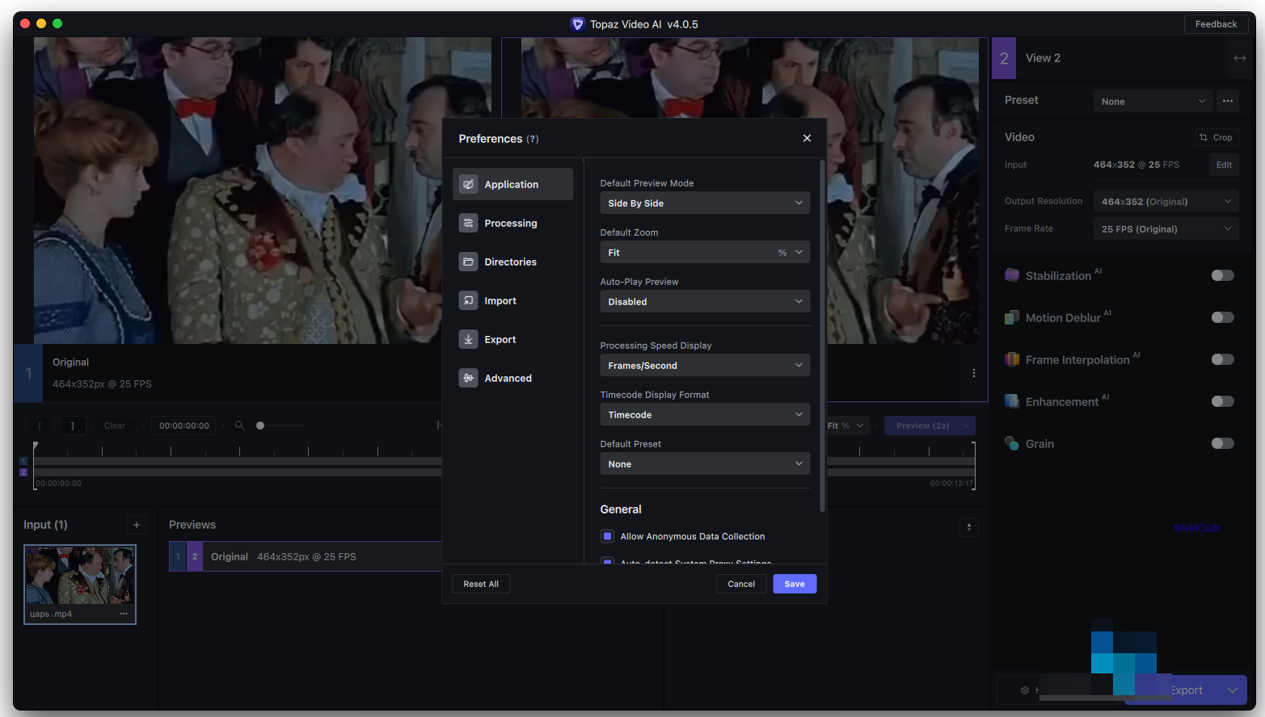Expand the Processing Speed Display dropdown
This screenshot has height=717, width=1265.
[704, 366]
